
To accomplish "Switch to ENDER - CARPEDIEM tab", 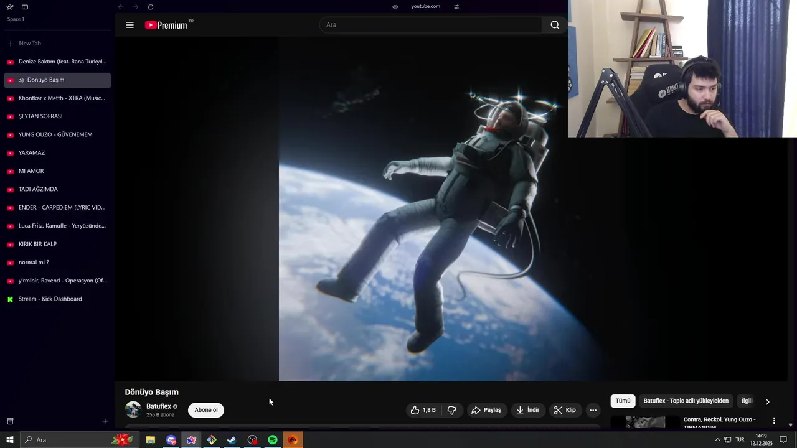I will [57, 208].
